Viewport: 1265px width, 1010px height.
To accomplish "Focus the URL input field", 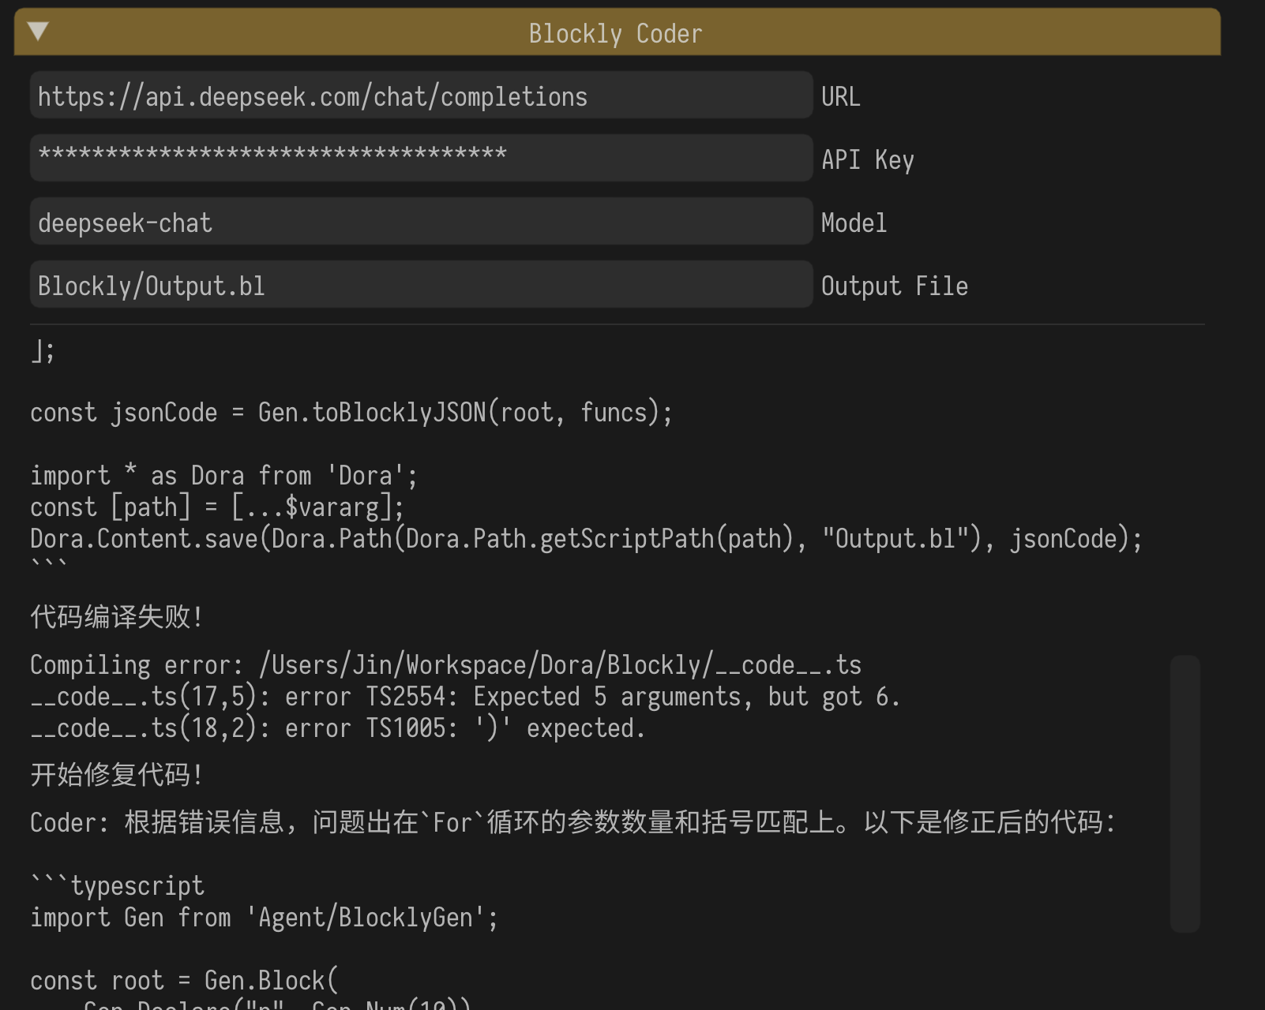I will click(x=421, y=96).
